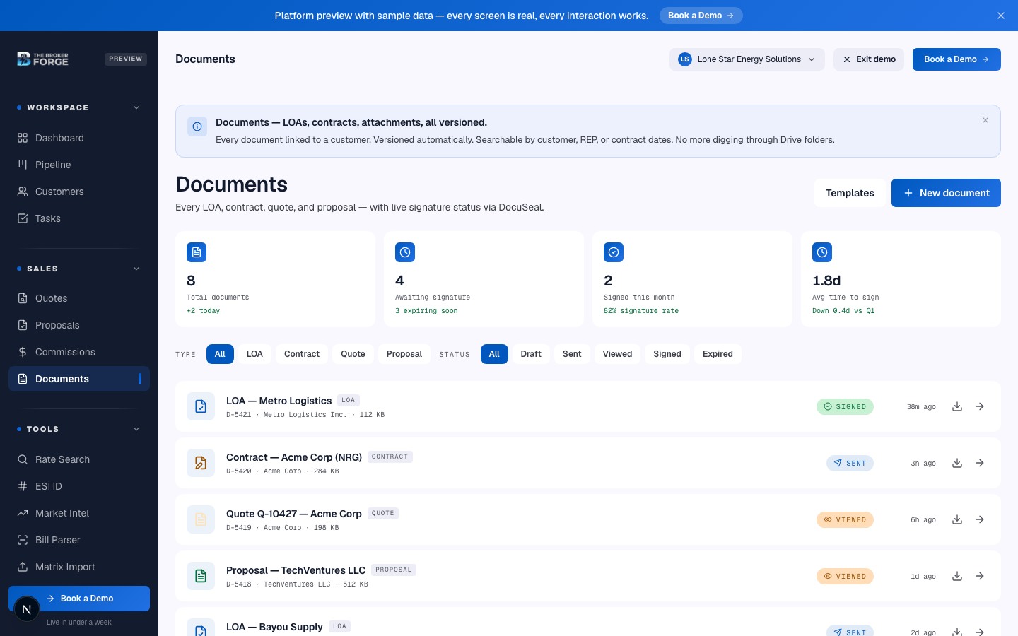1018x636 pixels.
Task: Open Proposals in the Sales section
Action: (79, 325)
